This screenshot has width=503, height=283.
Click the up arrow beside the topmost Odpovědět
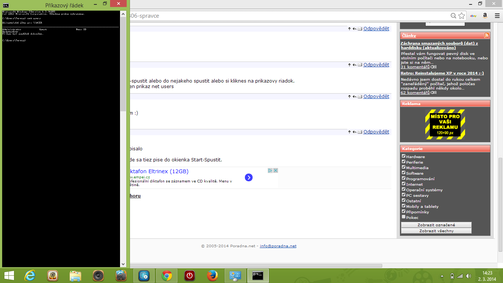[x=349, y=29]
